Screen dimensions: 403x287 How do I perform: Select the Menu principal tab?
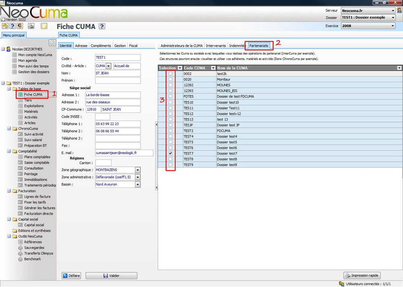pos(13,35)
